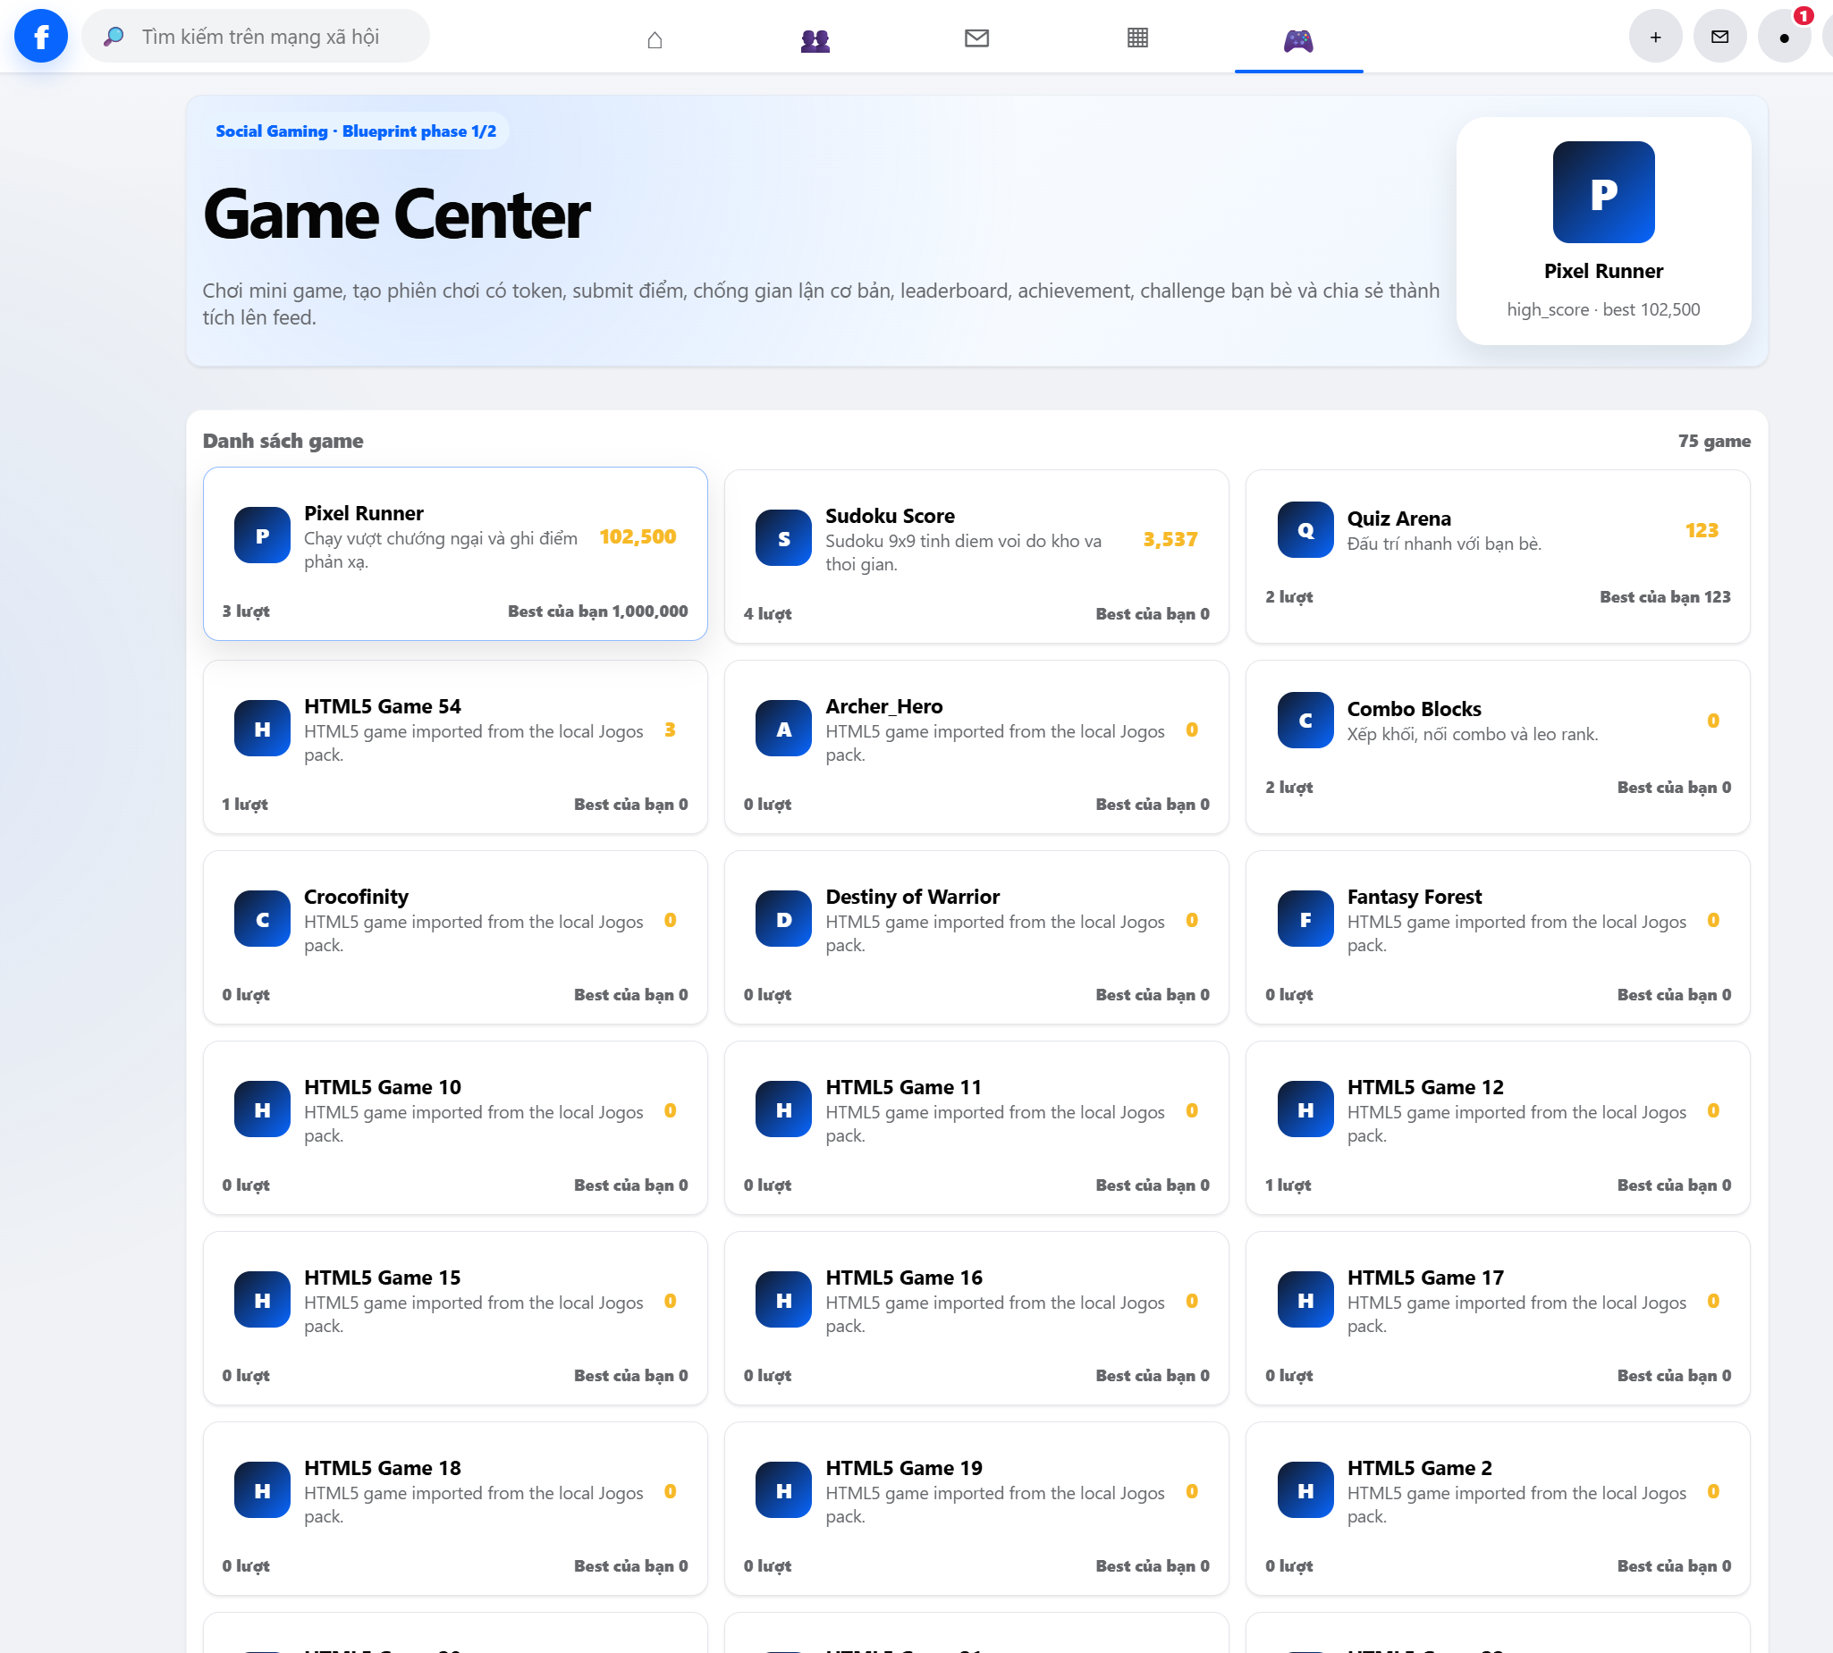1833x1653 pixels.
Task: Click the Fantasy Forest game title text
Action: (x=1414, y=897)
